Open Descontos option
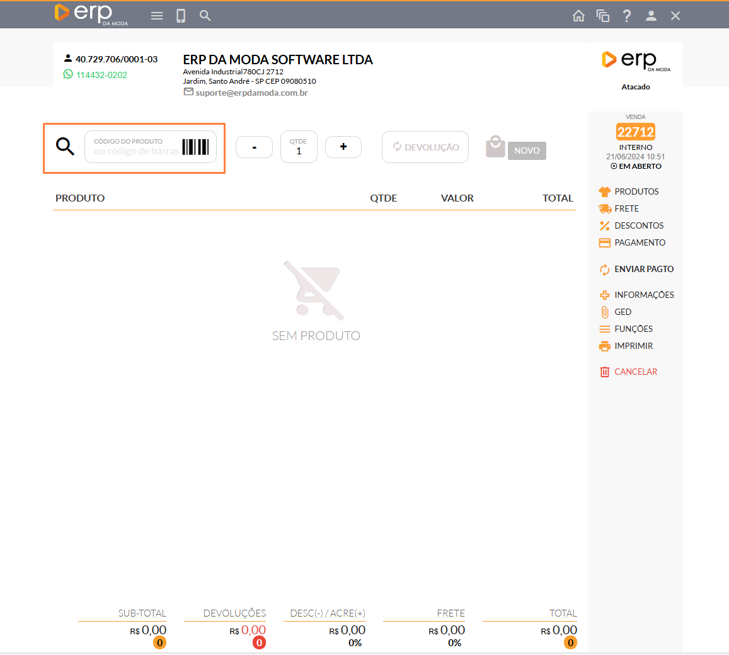 639,225
